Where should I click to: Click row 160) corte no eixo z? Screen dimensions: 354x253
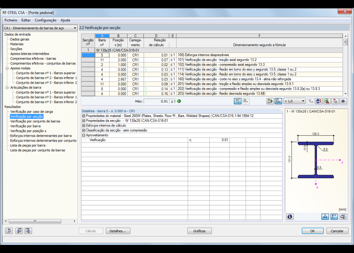coord(212,79)
